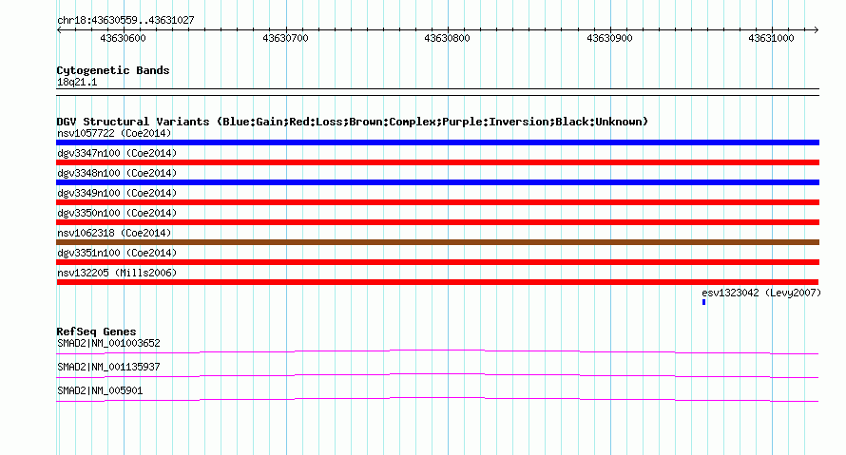Open variant label nsv1062318 (Coe2014)
The width and height of the screenshot is (846, 455).
[114, 233]
